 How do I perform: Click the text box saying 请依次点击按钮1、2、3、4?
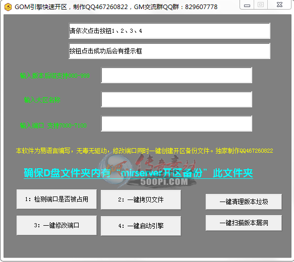(x=169, y=31)
